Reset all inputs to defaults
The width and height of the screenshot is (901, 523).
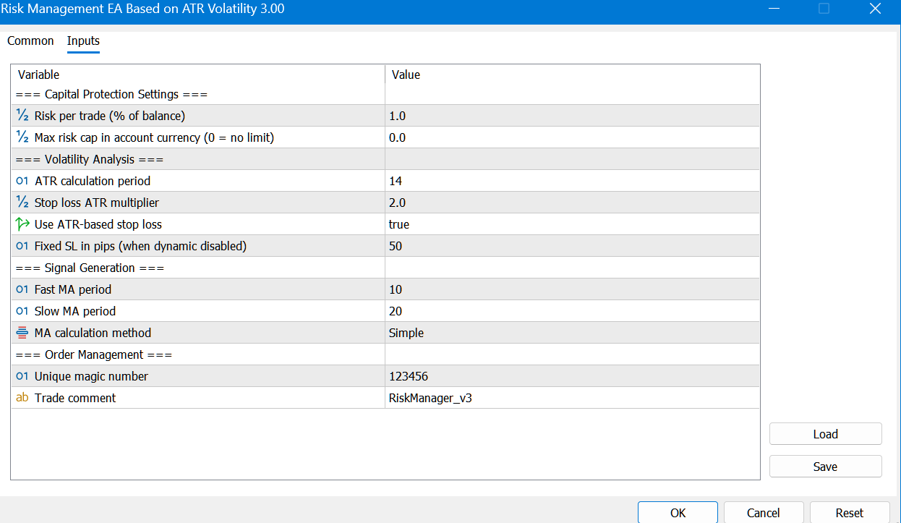coord(850,513)
